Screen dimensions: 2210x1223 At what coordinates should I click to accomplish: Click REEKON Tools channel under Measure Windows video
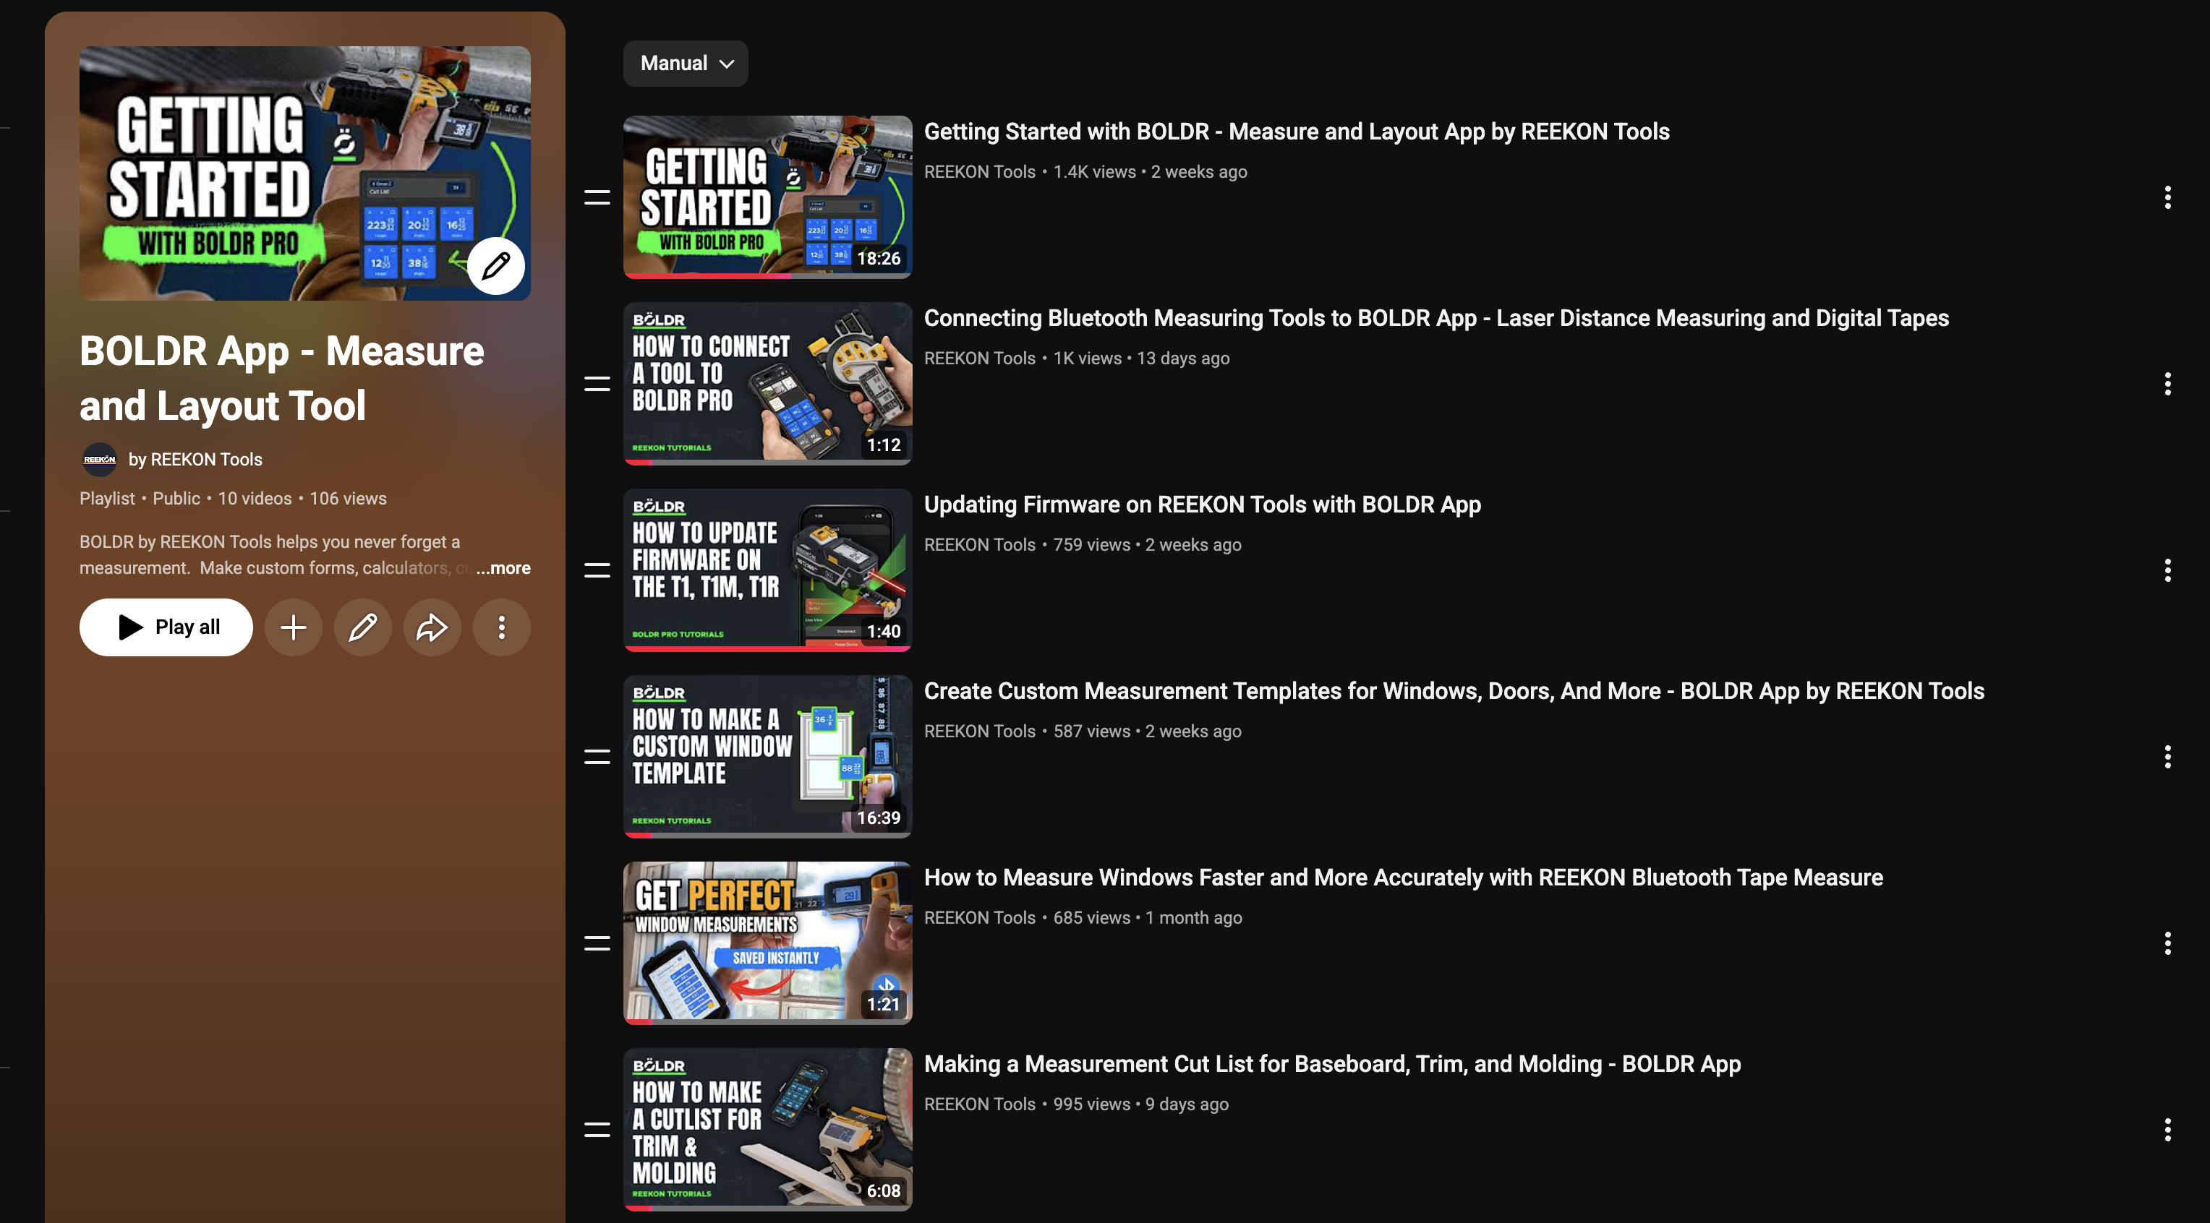(x=980, y=918)
